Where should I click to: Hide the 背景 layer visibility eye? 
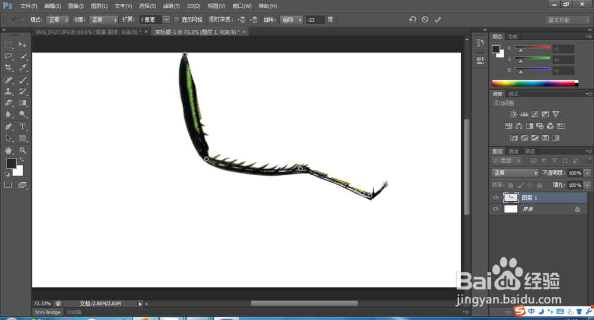(x=495, y=209)
